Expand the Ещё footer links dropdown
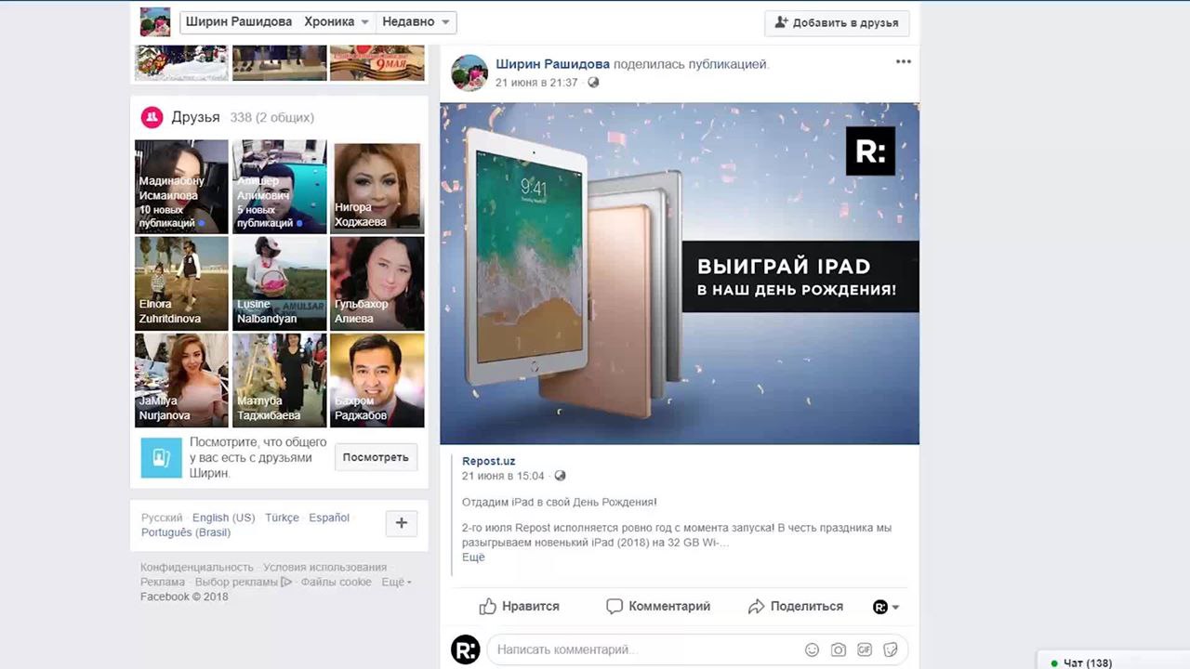Viewport: 1190px width, 669px height. (396, 583)
